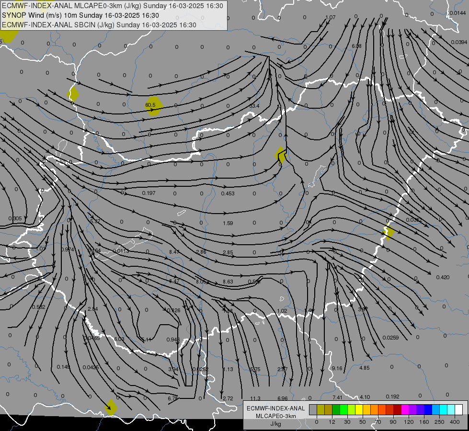Choose the cyan swatch right of legend tick 250
This screenshot has height=431, width=469.
[443, 409]
